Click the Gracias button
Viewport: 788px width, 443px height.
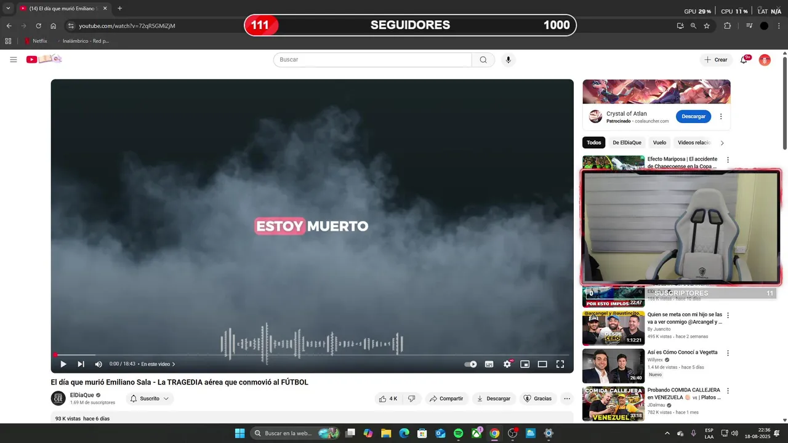click(538, 399)
